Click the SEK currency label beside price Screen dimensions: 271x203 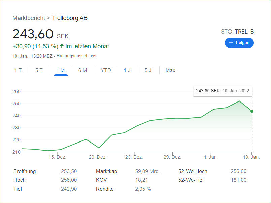(x=63, y=36)
